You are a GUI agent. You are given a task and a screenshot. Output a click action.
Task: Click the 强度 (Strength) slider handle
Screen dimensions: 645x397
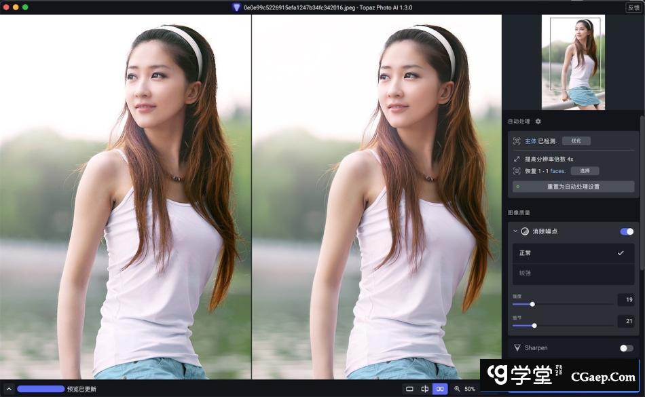[x=532, y=304]
